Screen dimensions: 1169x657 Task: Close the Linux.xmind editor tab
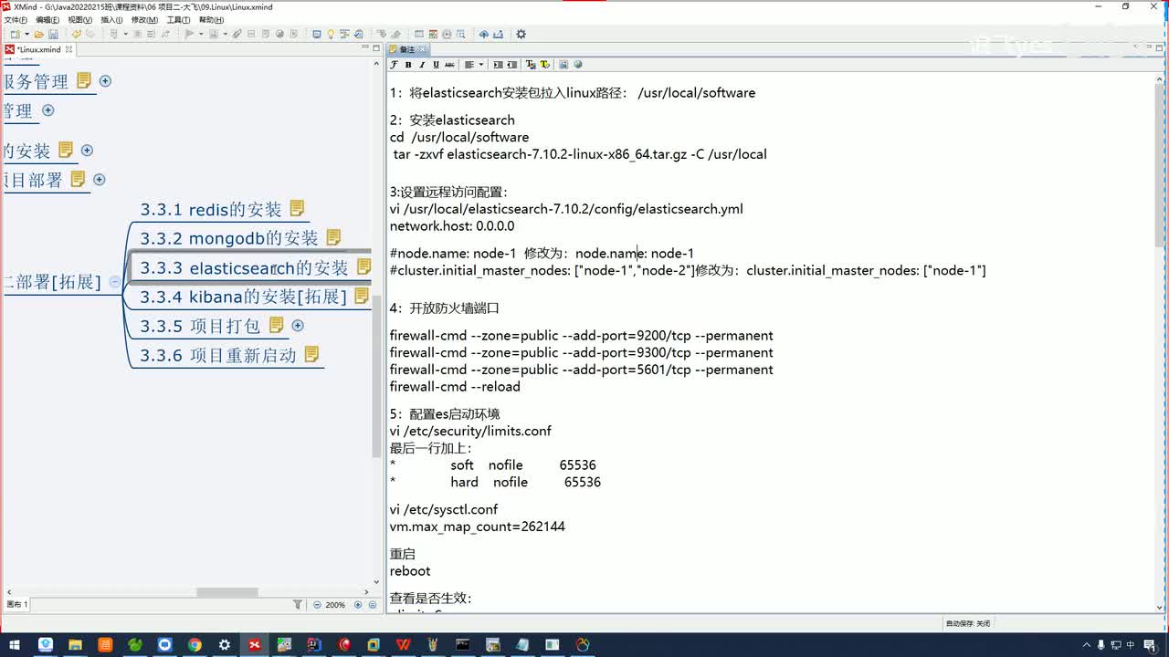pyautogui.click(x=68, y=49)
